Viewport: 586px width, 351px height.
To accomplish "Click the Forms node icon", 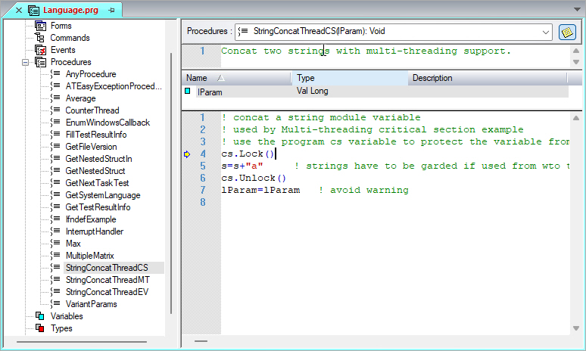I will pos(40,26).
